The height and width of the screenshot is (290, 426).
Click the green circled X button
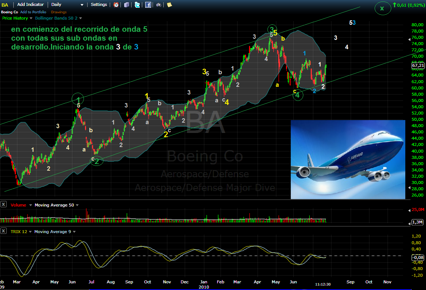click(382, 8)
